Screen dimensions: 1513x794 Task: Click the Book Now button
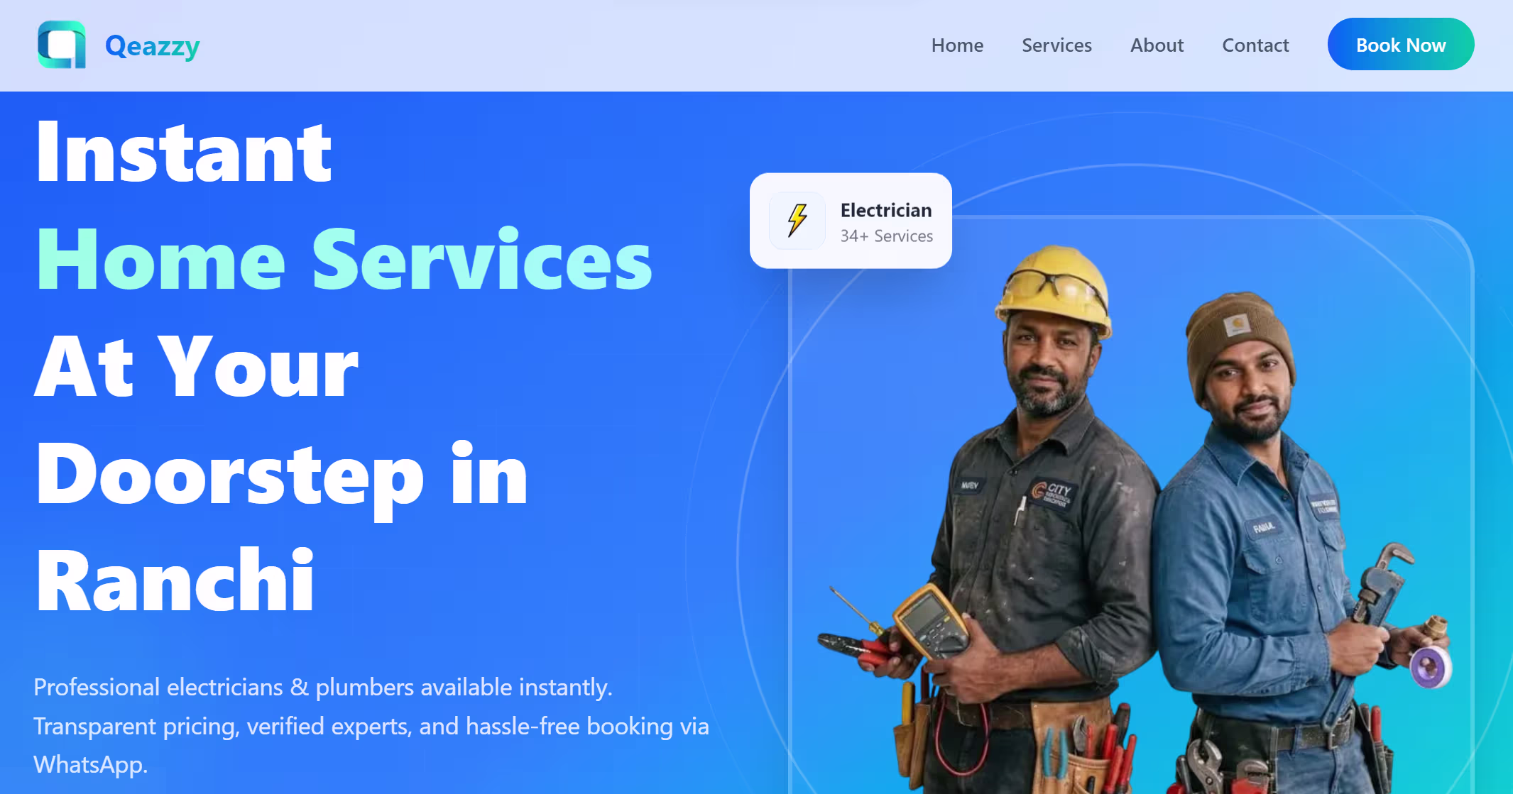click(x=1401, y=45)
